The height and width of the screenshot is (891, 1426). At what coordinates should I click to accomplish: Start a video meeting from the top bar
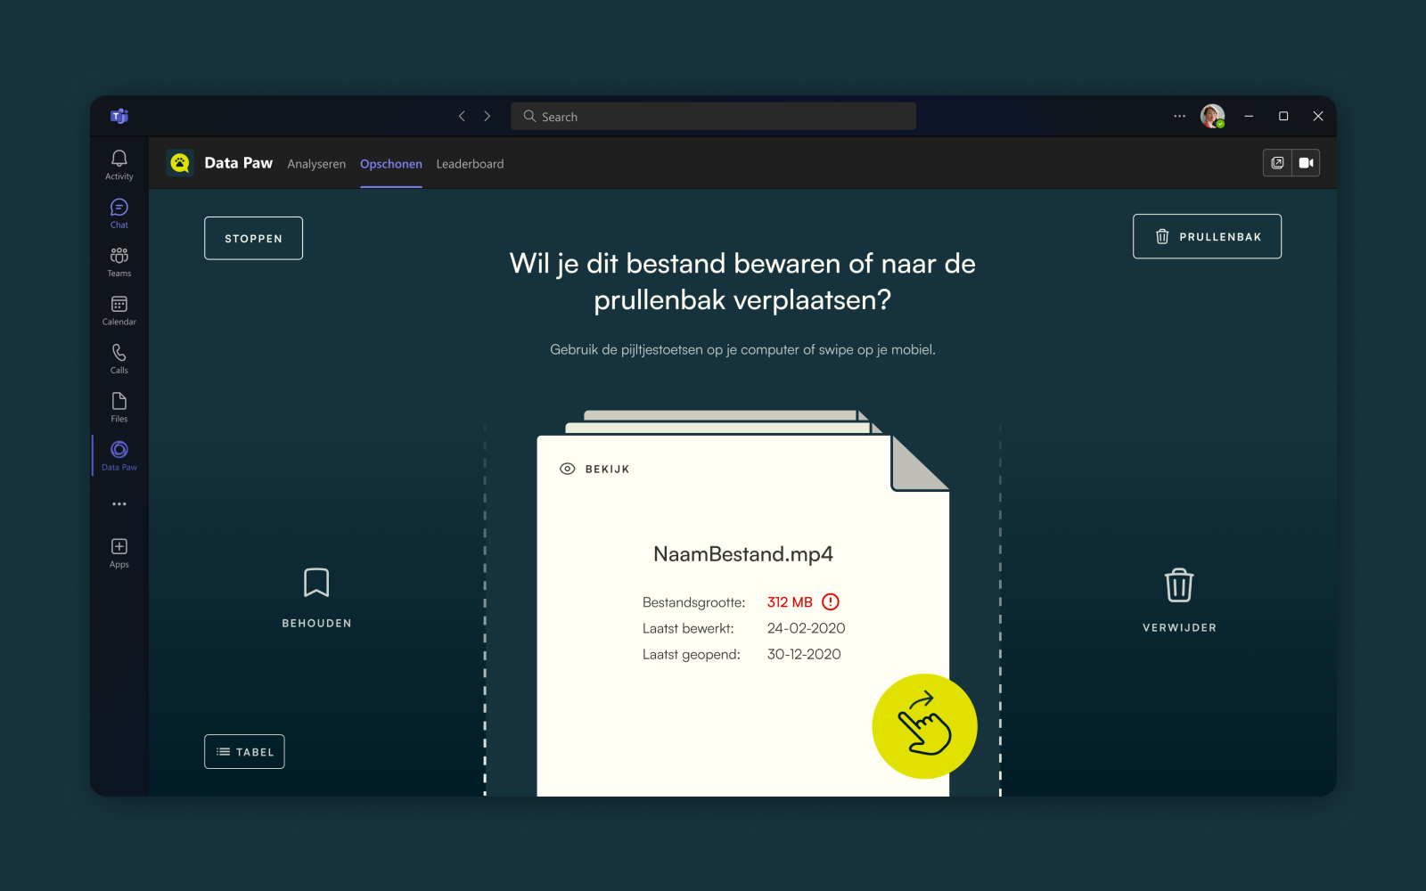(x=1307, y=162)
